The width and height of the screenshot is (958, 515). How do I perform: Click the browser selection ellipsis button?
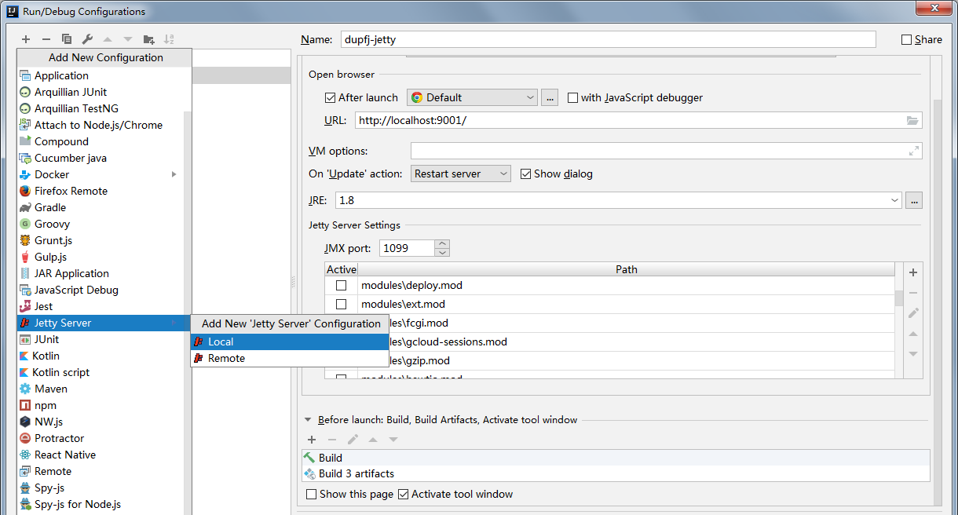click(x=550, y=97)
